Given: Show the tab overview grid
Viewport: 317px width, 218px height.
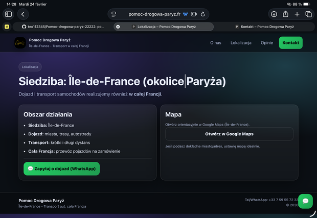Looking at the screenshot, I should click(x=308, y=14).
